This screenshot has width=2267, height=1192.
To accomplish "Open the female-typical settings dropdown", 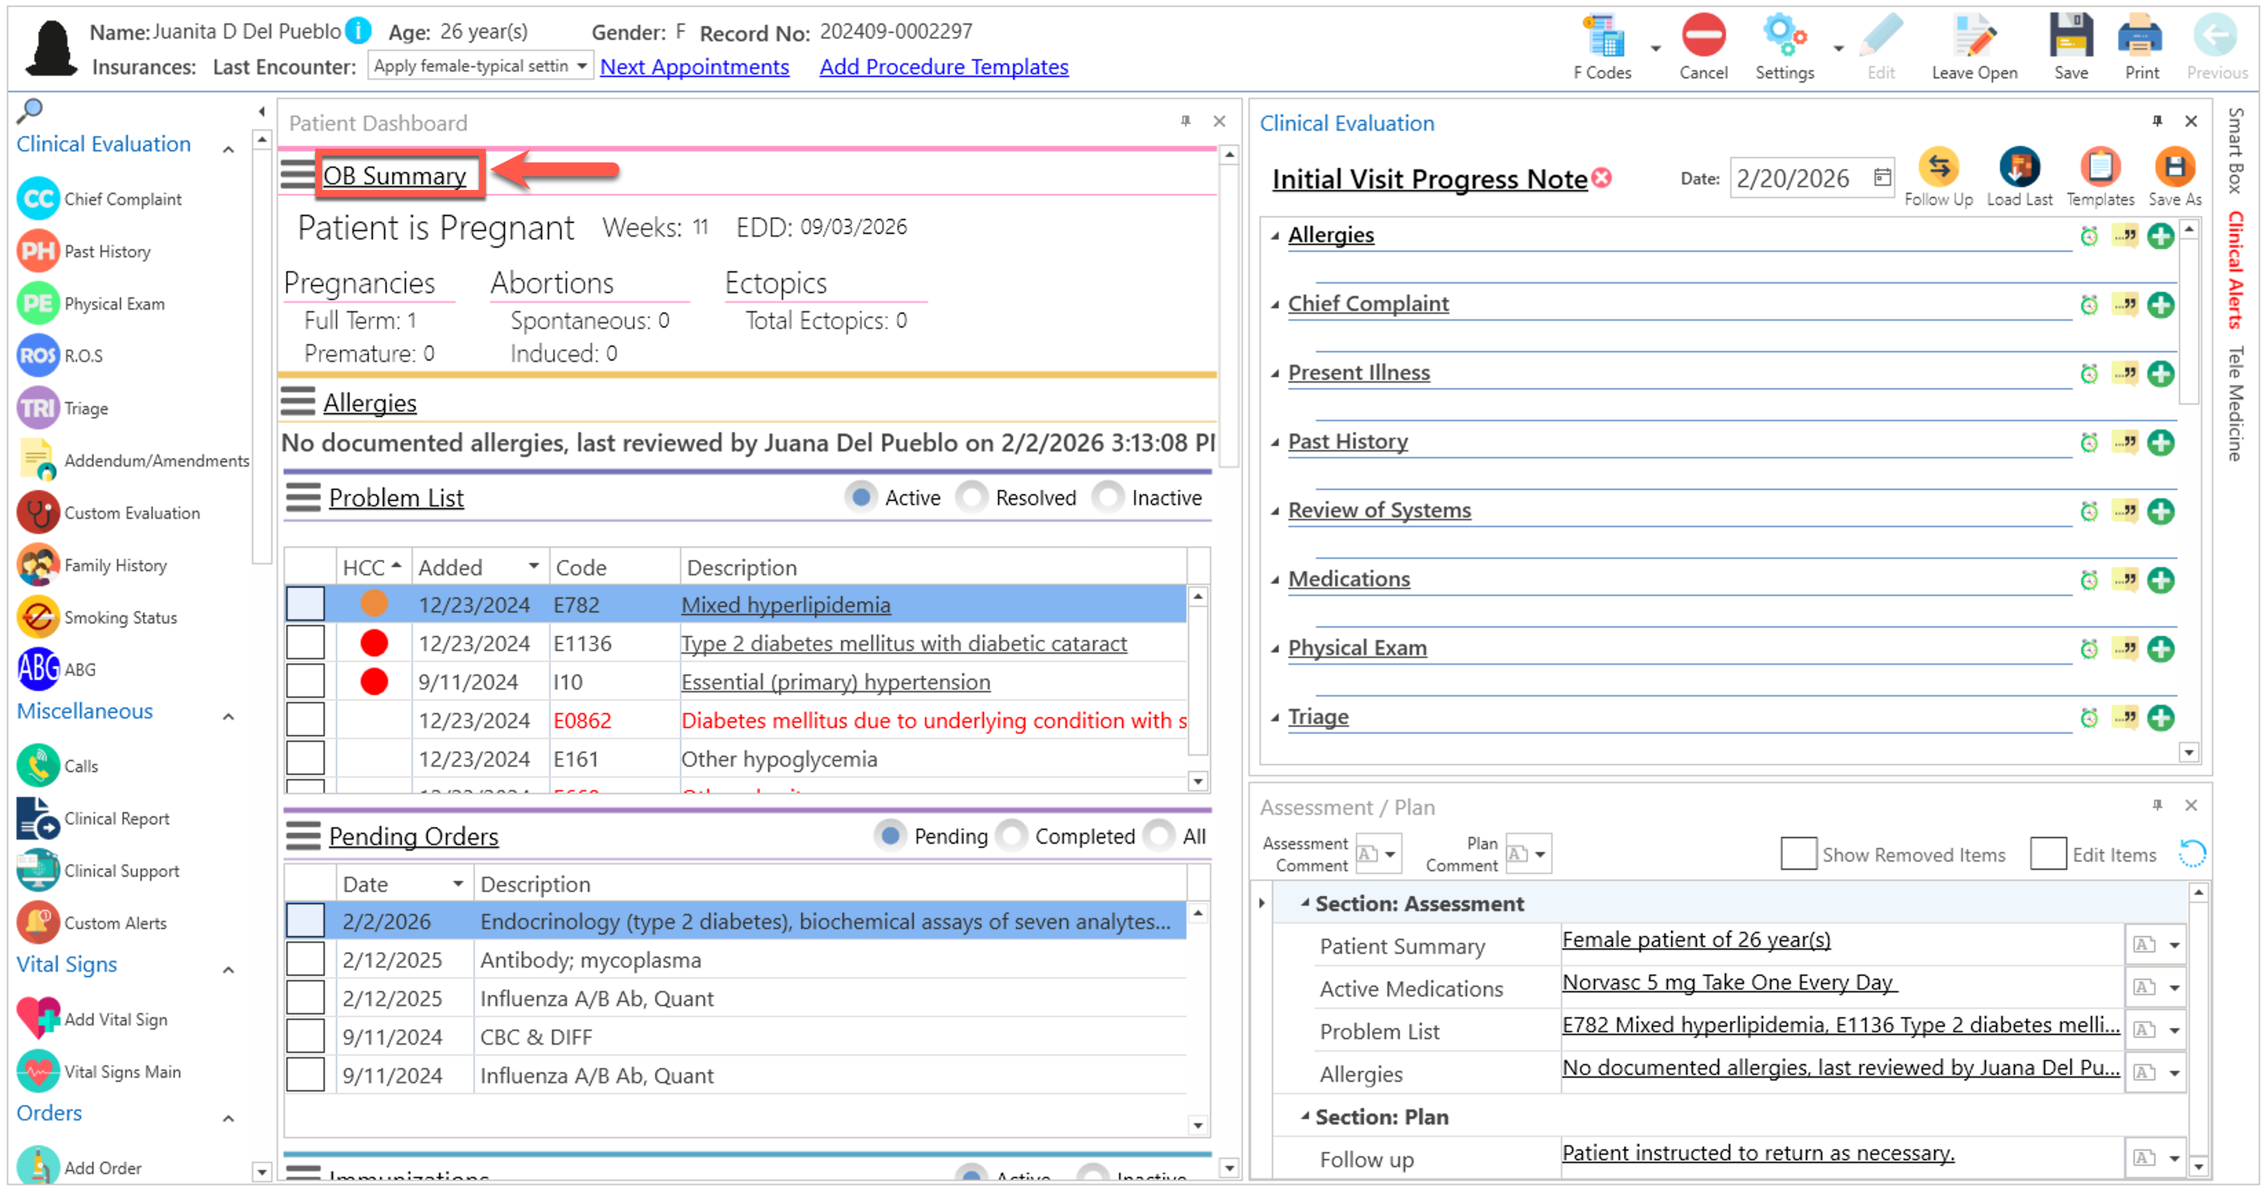I will (581, 66).
